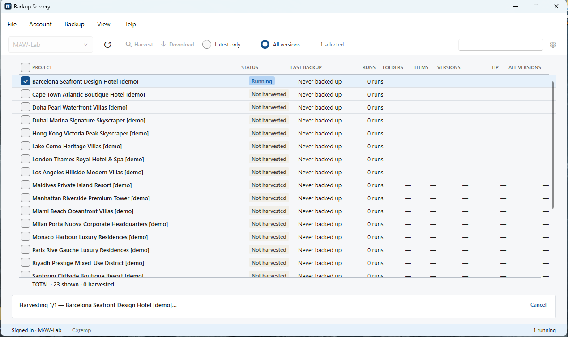
Task: Click the Harvest magnifier button
Action: click(139, 45)
